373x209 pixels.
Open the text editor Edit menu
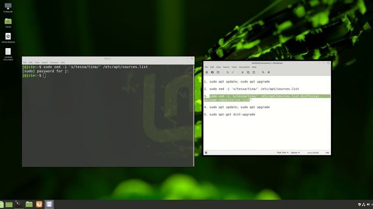point(212,67)
